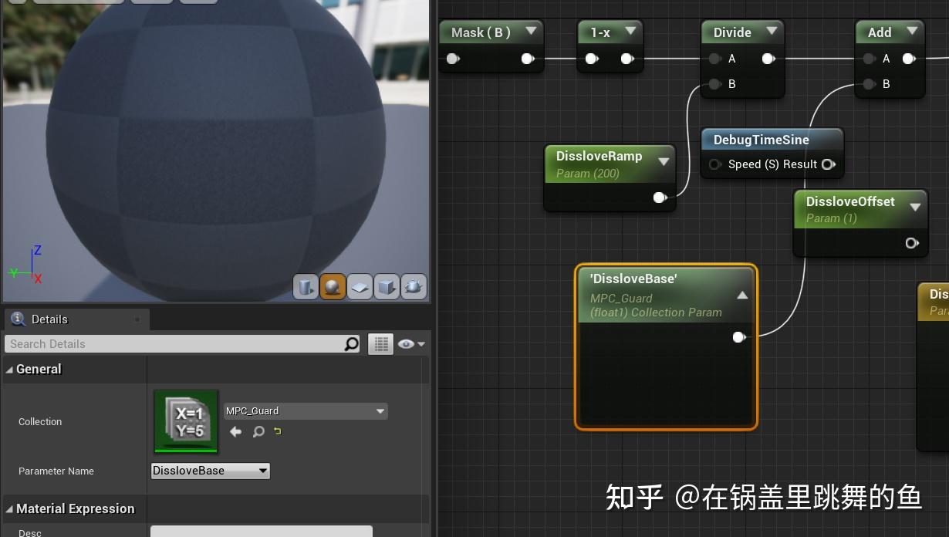Collapse the General section in Details
The width and height of the screenshot is (949, 537).
(x=9, y=369)
